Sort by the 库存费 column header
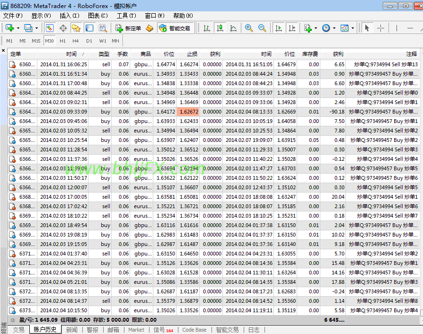The height and width of the screenshot is (334, 423). [x=308, y=54]
